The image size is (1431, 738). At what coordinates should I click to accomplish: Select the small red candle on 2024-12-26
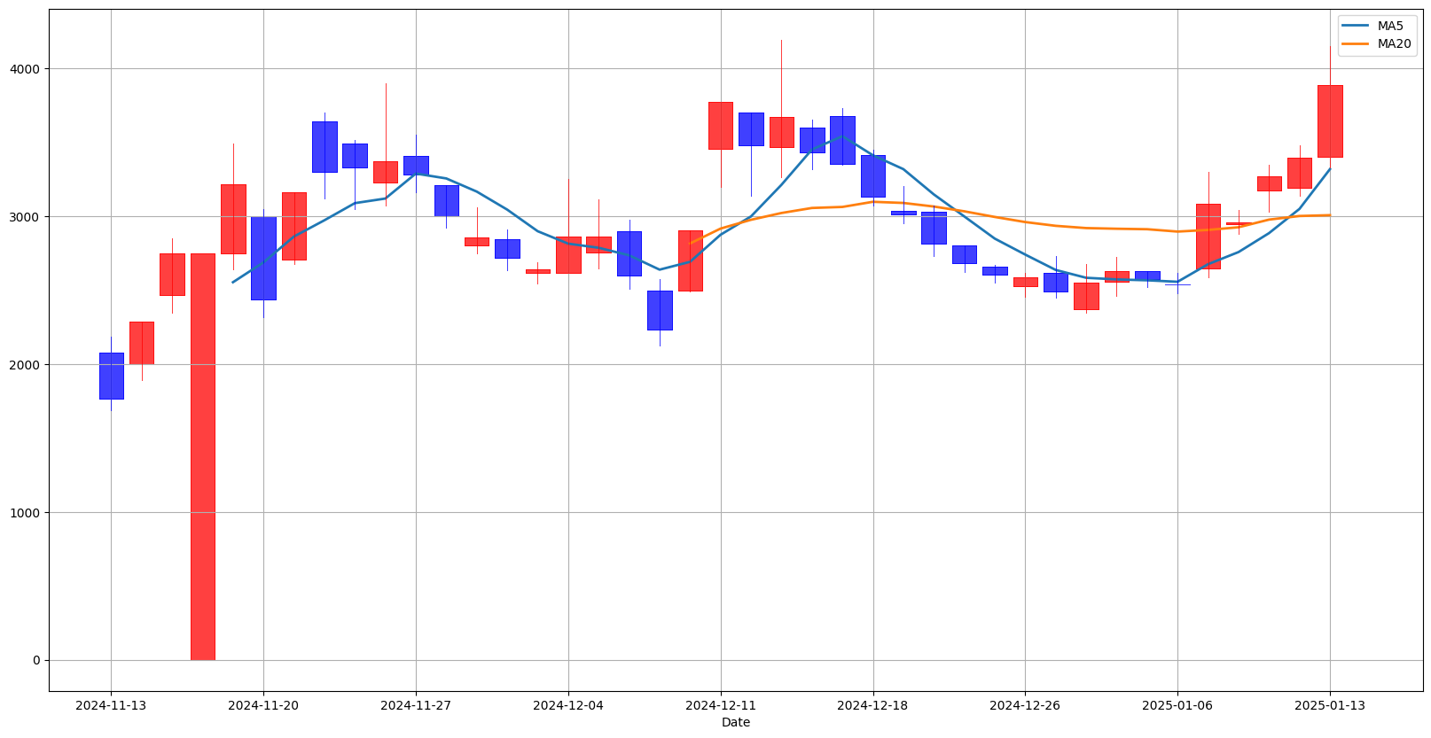pyautogui.click(x=1025, y=282)
